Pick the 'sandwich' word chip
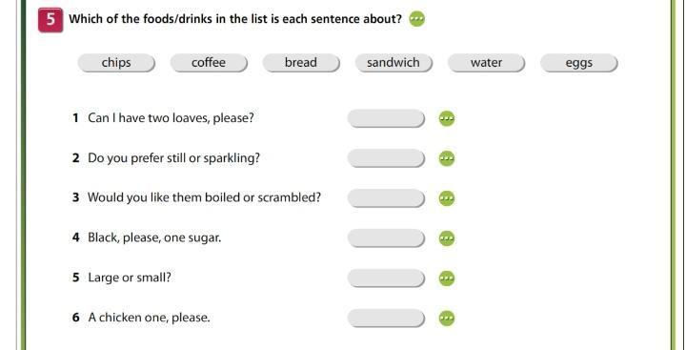The height and width of the screenshot is (350, 686). coord(393,63)
